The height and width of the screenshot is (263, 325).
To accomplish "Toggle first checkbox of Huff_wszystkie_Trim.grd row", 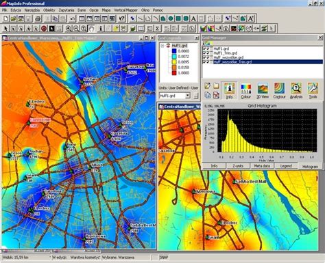I will (x=204, y=61).
